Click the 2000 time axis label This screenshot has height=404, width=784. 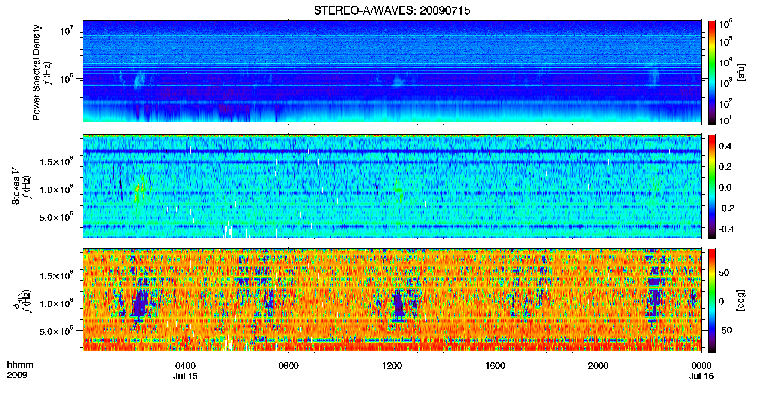coord(598,366)
